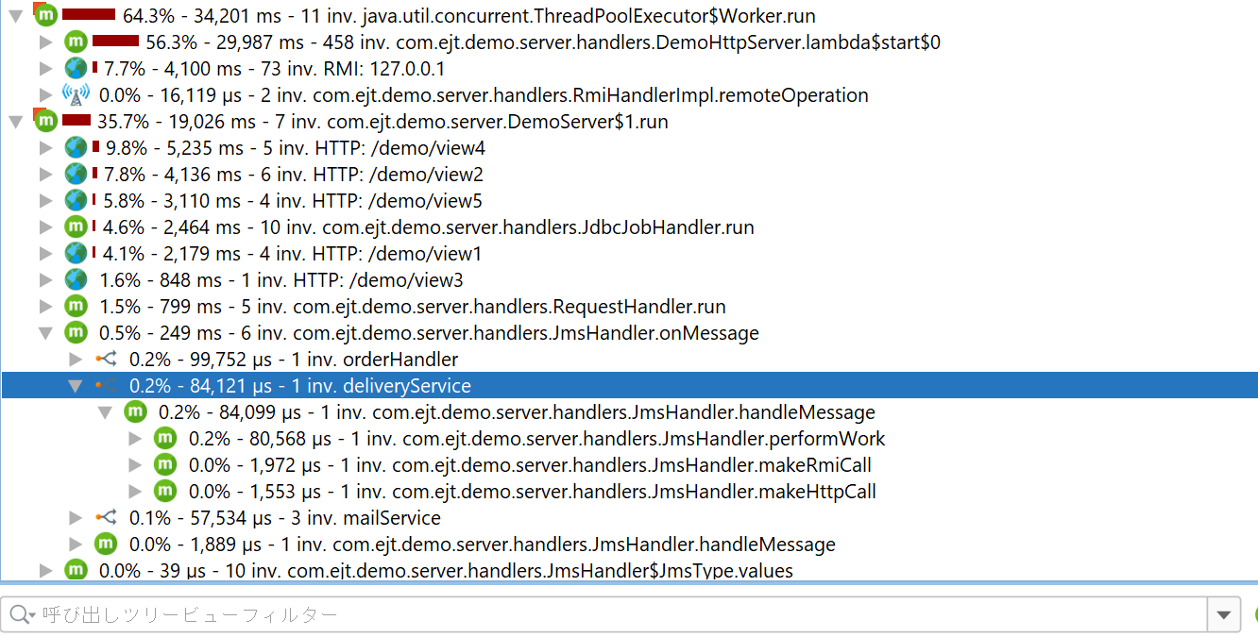The image size is (1258, 637).
Task: Select 'ThreadPoolExecutor$Worker.run' row text
Action: [x=469, y=16]
